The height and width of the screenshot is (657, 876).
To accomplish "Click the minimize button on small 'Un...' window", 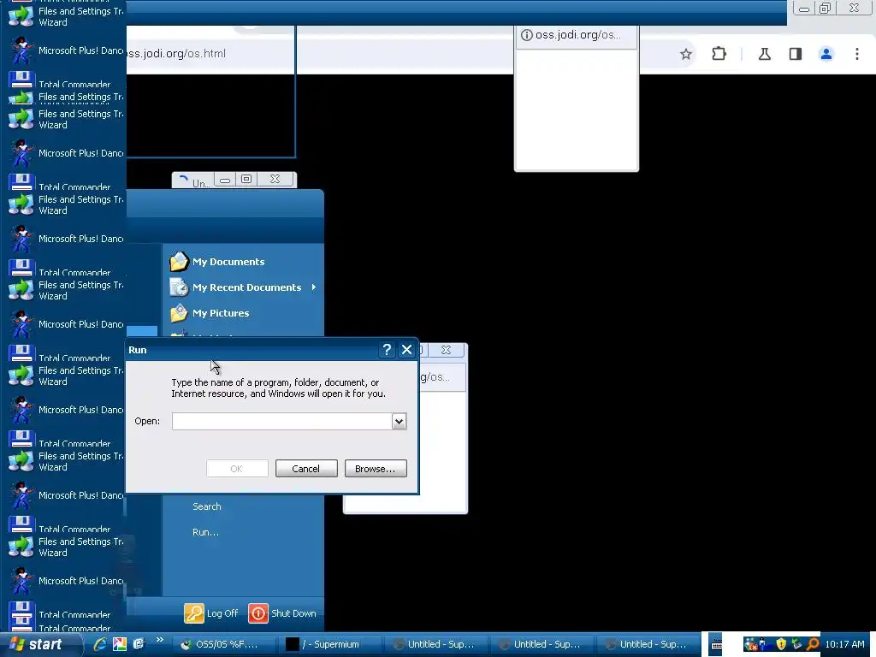I will (x=225, y=179).
